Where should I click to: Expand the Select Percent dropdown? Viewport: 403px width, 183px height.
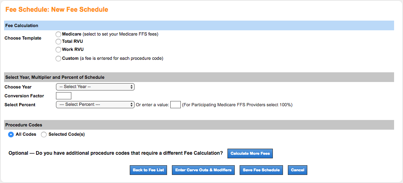95,105
